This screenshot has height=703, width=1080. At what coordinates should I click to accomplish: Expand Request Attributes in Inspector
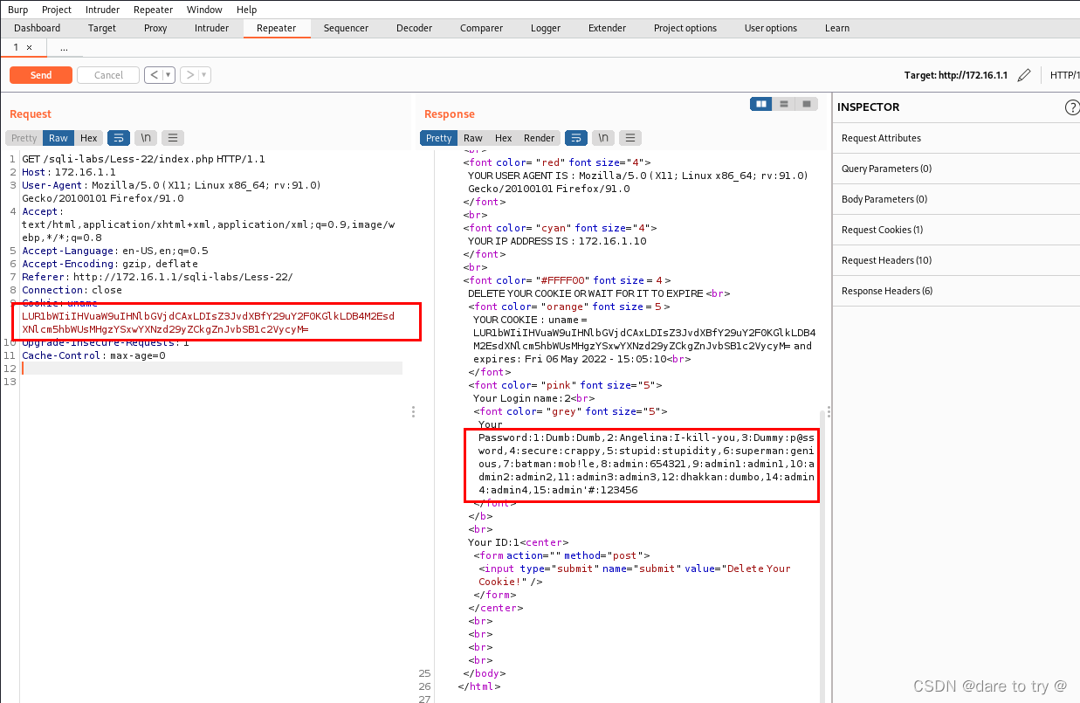956,138
